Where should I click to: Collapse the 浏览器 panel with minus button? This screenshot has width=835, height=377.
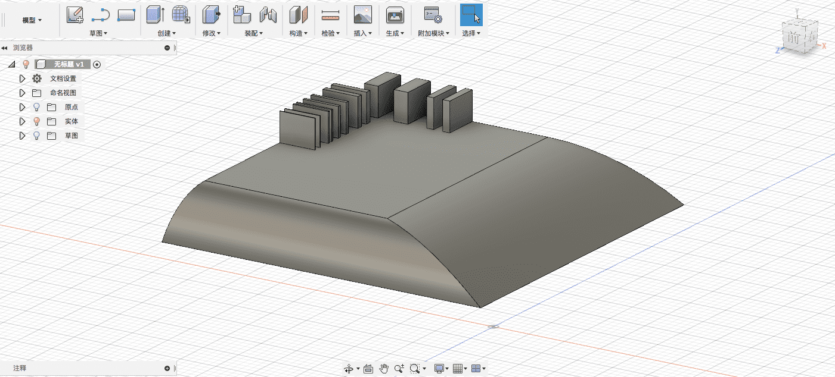(167, 48)
